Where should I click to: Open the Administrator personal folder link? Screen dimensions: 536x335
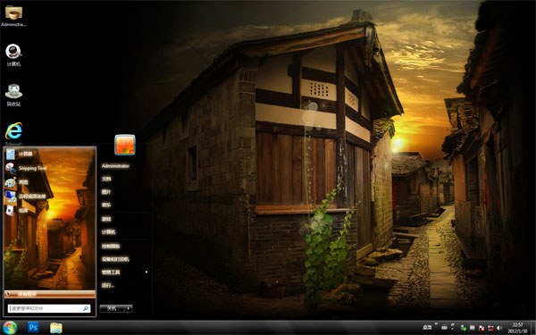click(115, 166)
